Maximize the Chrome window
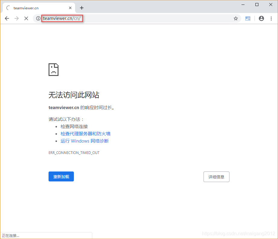 point(257,5)
